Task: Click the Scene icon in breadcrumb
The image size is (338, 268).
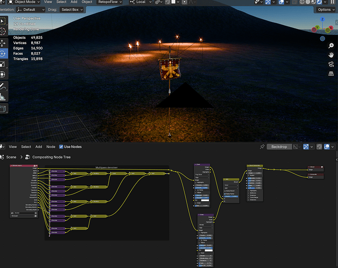Action: 2,157
